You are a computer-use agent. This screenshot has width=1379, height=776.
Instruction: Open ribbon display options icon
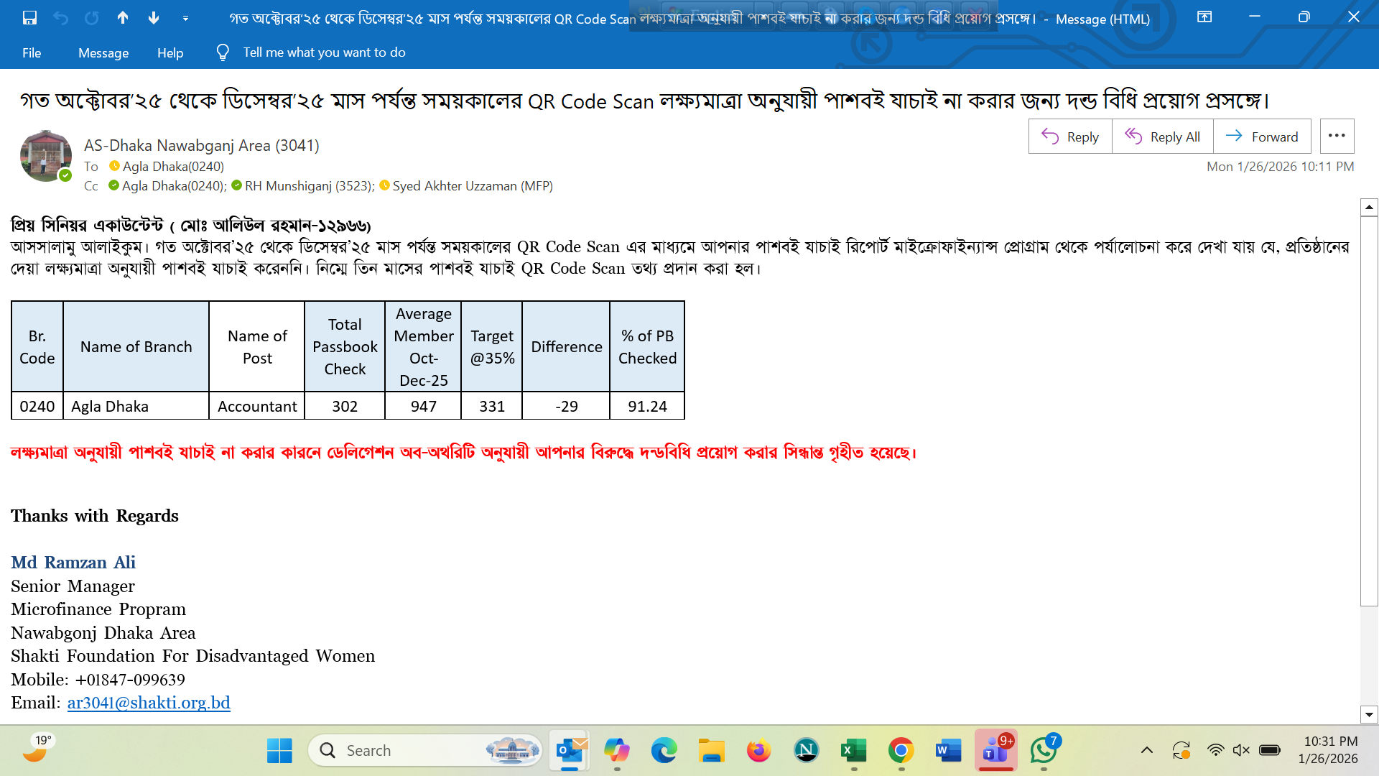pos(1204,17)
